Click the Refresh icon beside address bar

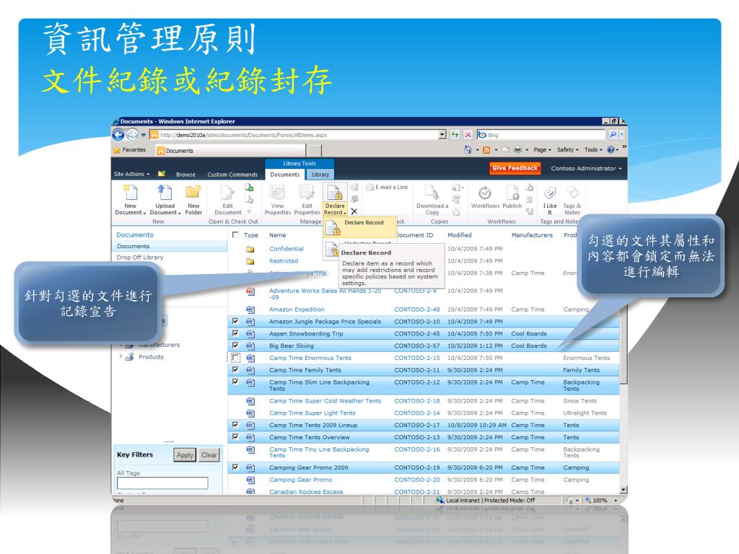tap(455, 135)
